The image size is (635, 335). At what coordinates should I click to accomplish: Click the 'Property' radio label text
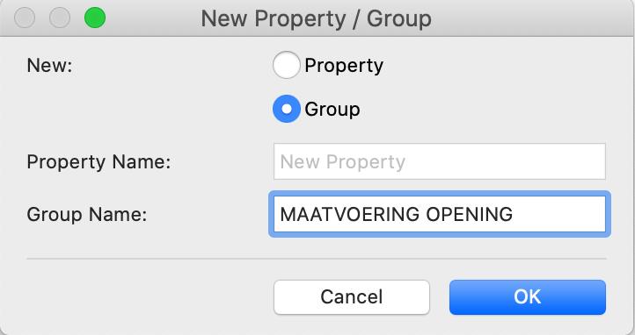point(344,66)
